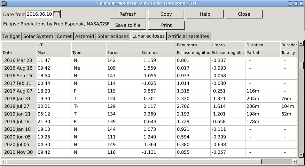
Task: Select the 2018 Jul 27 date cell
Action: coord(19,106)
